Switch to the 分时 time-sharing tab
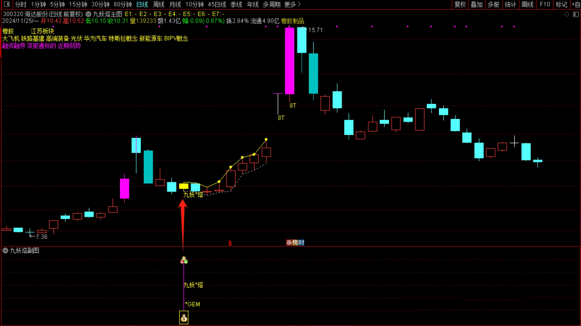Viewport: 581px width, 326px height. click(x=20, y=4)
